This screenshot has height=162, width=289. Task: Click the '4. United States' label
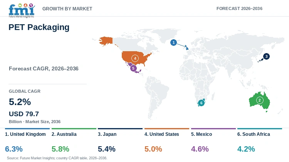click(x=161, y=134)
